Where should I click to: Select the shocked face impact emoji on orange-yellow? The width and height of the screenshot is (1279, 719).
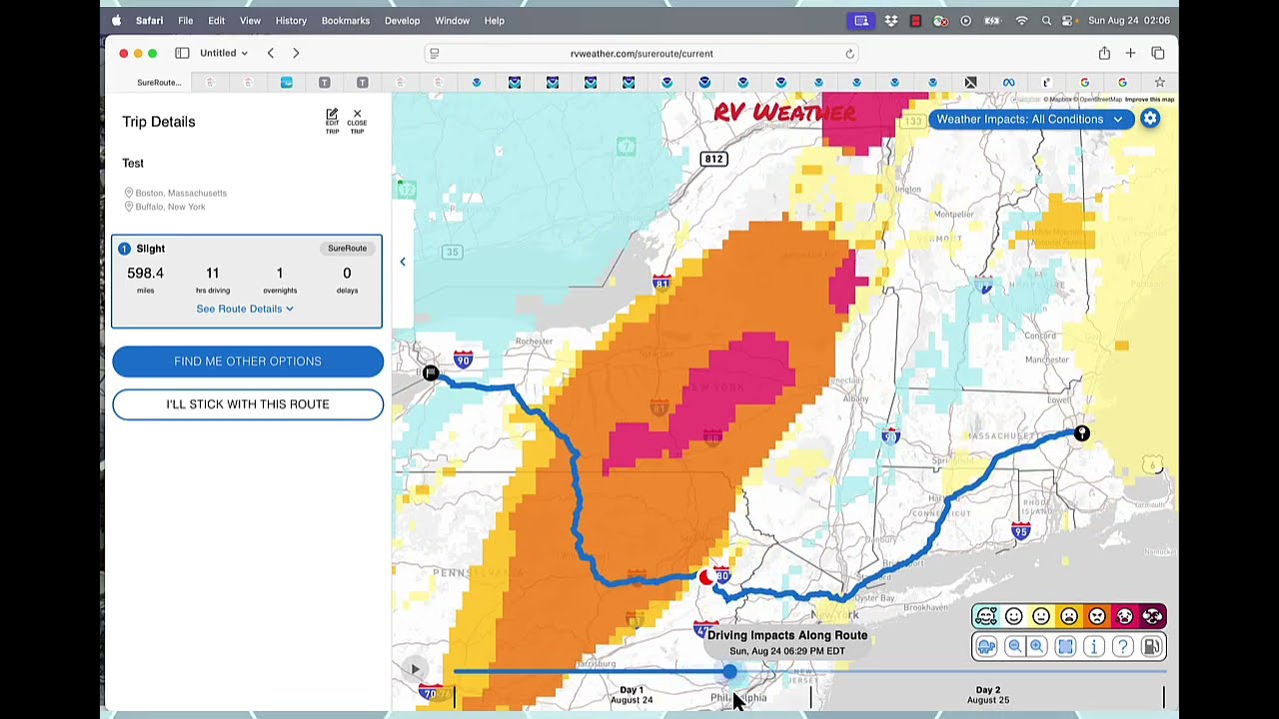coord(1069,616)
